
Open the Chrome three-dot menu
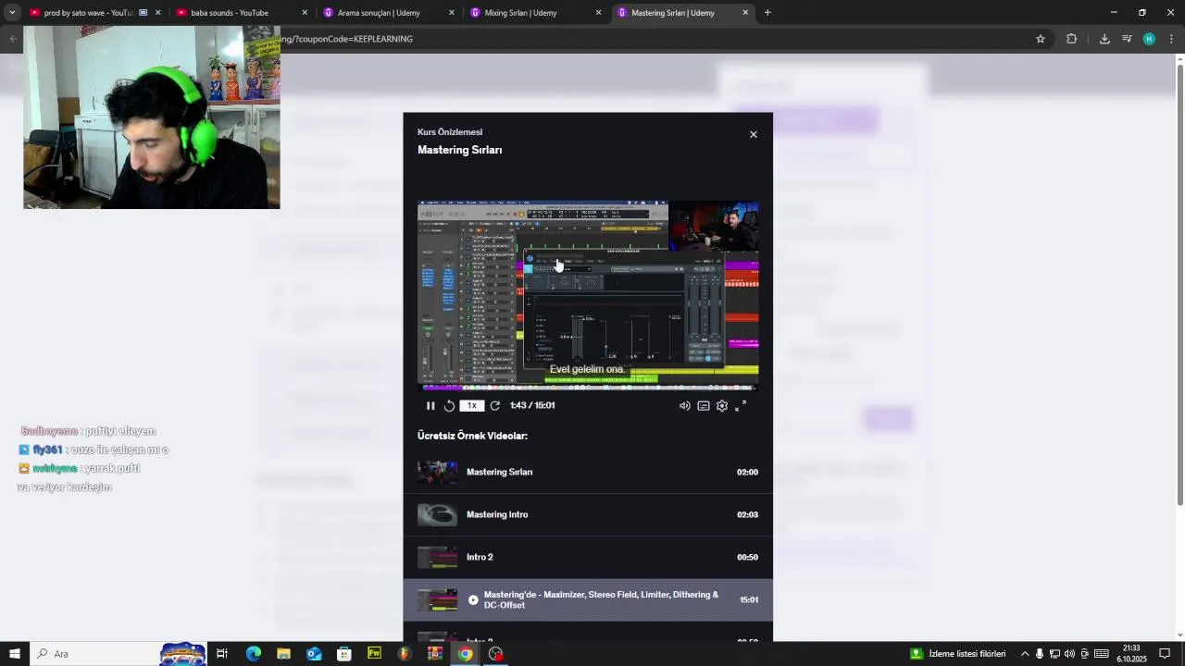pos(1171,39)
